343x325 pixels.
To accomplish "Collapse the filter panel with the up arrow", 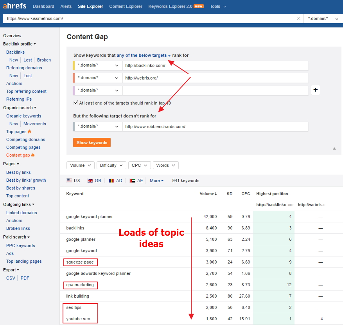I will tap(334, 149).
